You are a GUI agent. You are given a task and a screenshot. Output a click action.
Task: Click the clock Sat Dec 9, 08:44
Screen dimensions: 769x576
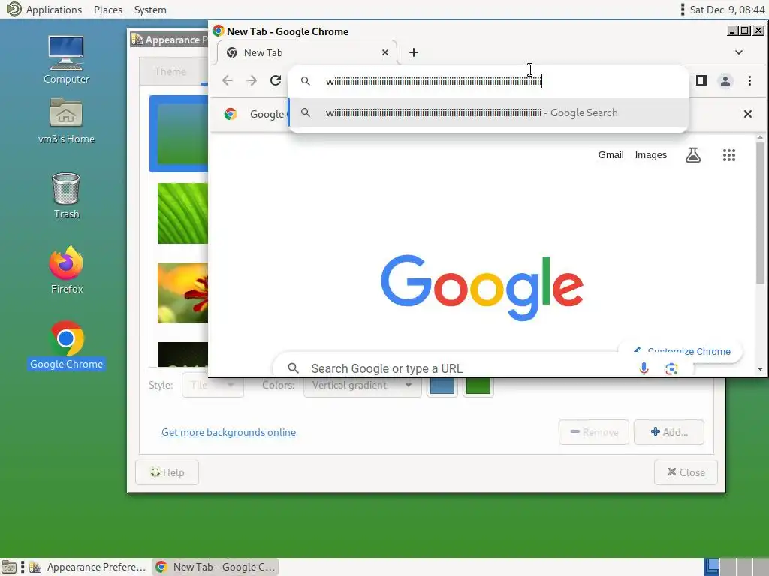(727, 10)
